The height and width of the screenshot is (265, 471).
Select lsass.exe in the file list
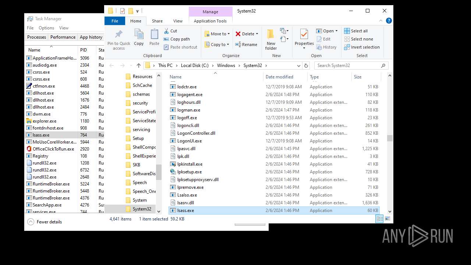tap(275, 211)
